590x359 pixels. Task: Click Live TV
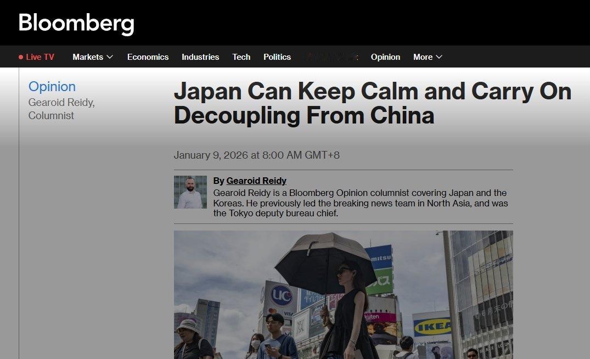(x=40, y=57)
